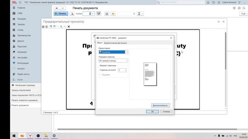
Task: Open the Каталог section
Action: point(21,69)
